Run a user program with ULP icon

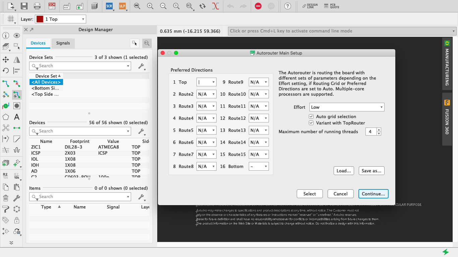pyautogui.click(x=122, y=6)
